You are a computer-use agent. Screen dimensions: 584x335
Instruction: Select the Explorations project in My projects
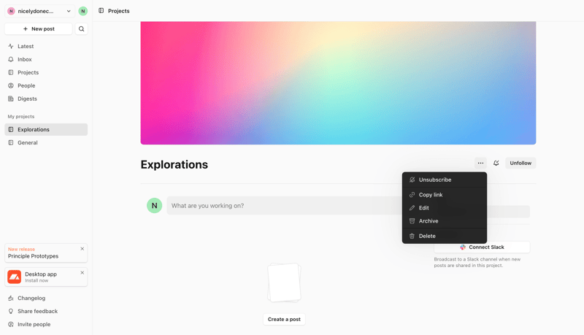pos(46,129)
